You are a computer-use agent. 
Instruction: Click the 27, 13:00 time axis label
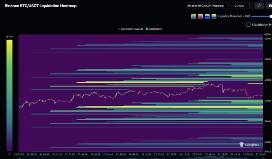click(172, 154)
